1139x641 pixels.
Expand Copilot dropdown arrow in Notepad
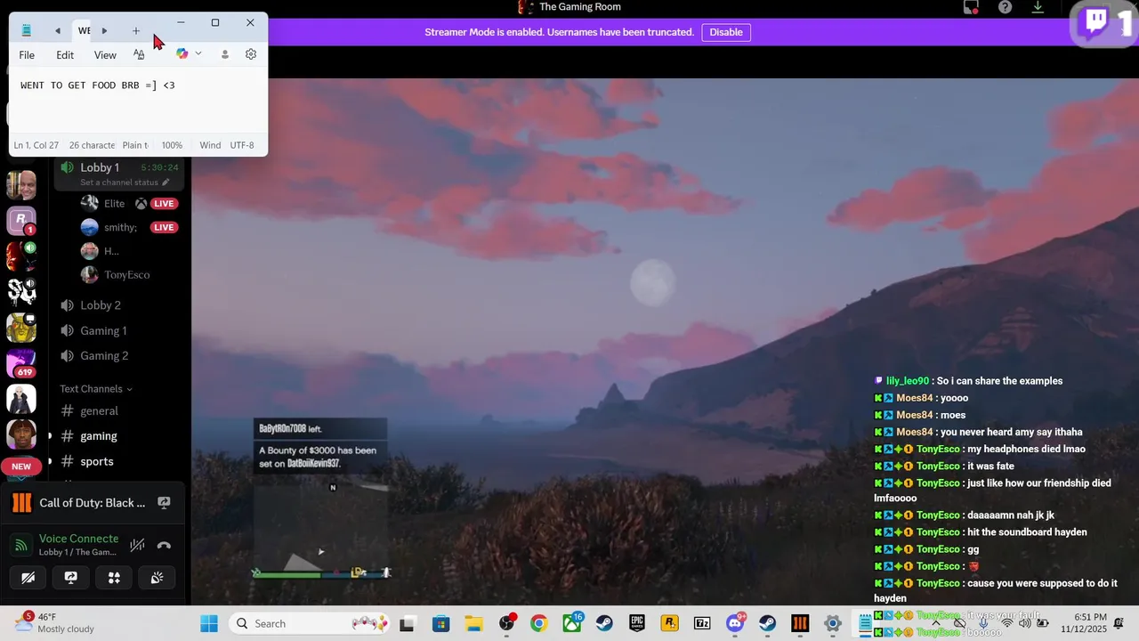pos(198,54)
